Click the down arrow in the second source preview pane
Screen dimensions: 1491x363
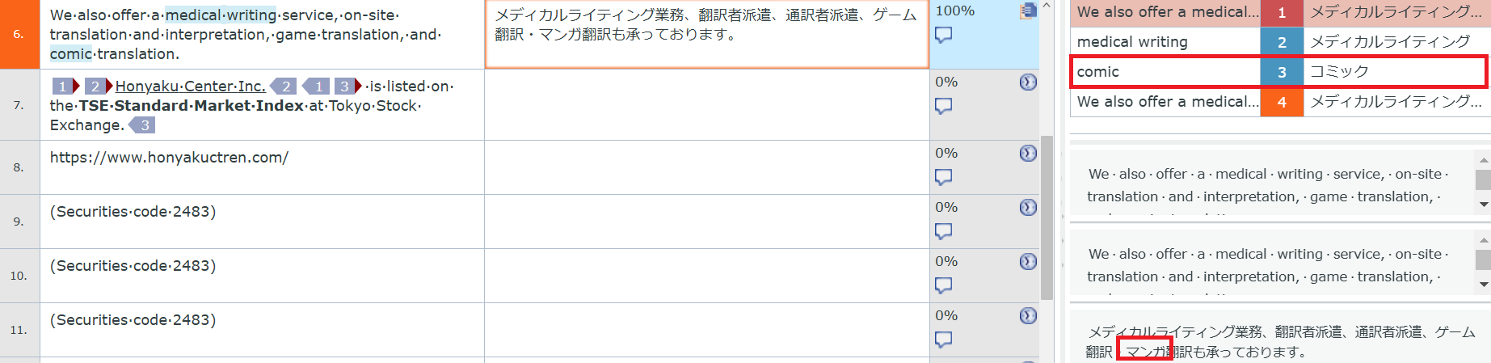pos(1483,285)
